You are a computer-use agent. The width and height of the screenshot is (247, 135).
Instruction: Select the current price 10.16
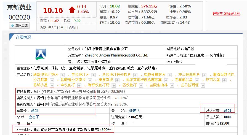click(53, 10)
